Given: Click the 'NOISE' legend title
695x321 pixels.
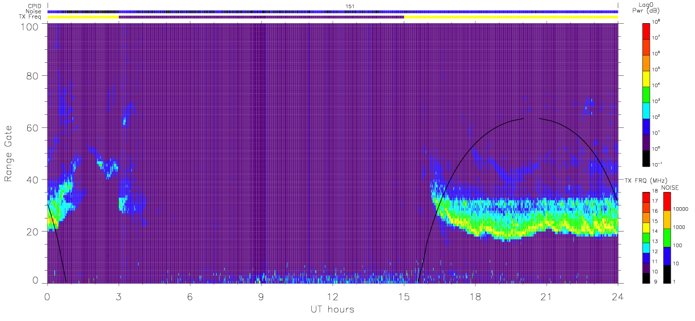Looking at the screenshot, I should pyautogui.click(x=669, y=187).
